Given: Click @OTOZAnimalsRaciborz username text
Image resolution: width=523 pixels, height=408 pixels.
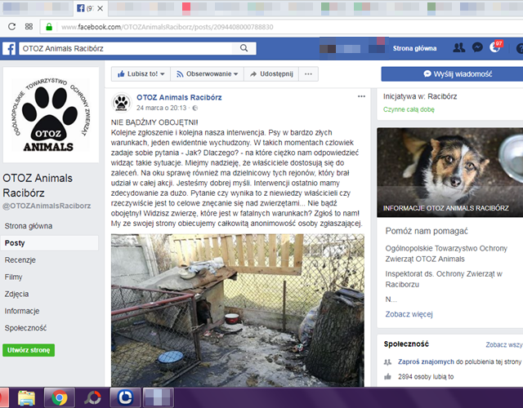Looking at the screenshot, I should 47,206.
